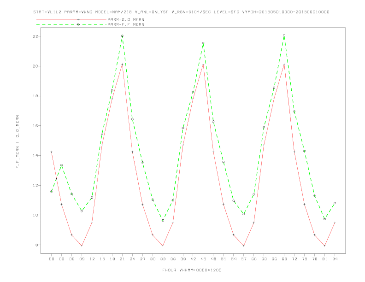The height and width of the screenshot is (282, 365).
Task: Click y-axis tick label 16
Action: tap(35, 126)
